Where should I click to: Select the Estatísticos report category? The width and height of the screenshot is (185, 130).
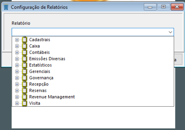click(40, 65)
